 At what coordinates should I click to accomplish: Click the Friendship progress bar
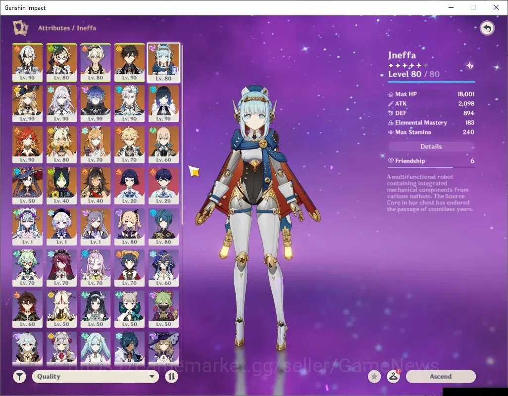click(x=431, y=167)
